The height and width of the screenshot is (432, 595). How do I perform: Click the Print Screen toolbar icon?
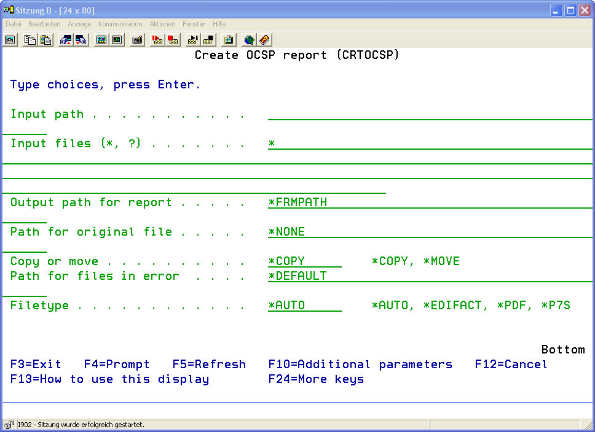pyautogui.click(x=10, y=40)
